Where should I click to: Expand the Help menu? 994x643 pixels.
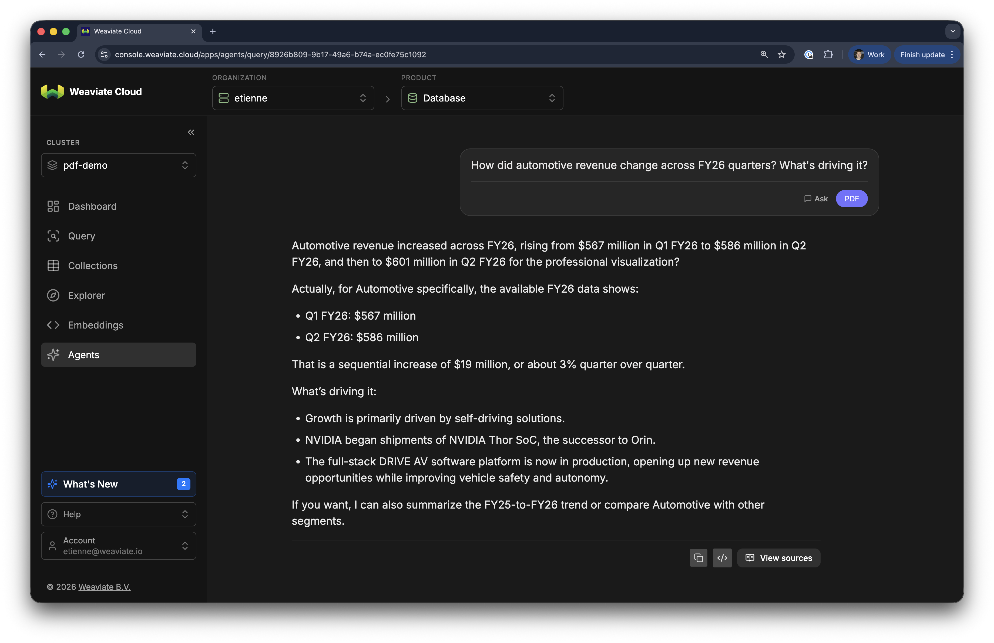pyautogui.click(x=119, y=514)
